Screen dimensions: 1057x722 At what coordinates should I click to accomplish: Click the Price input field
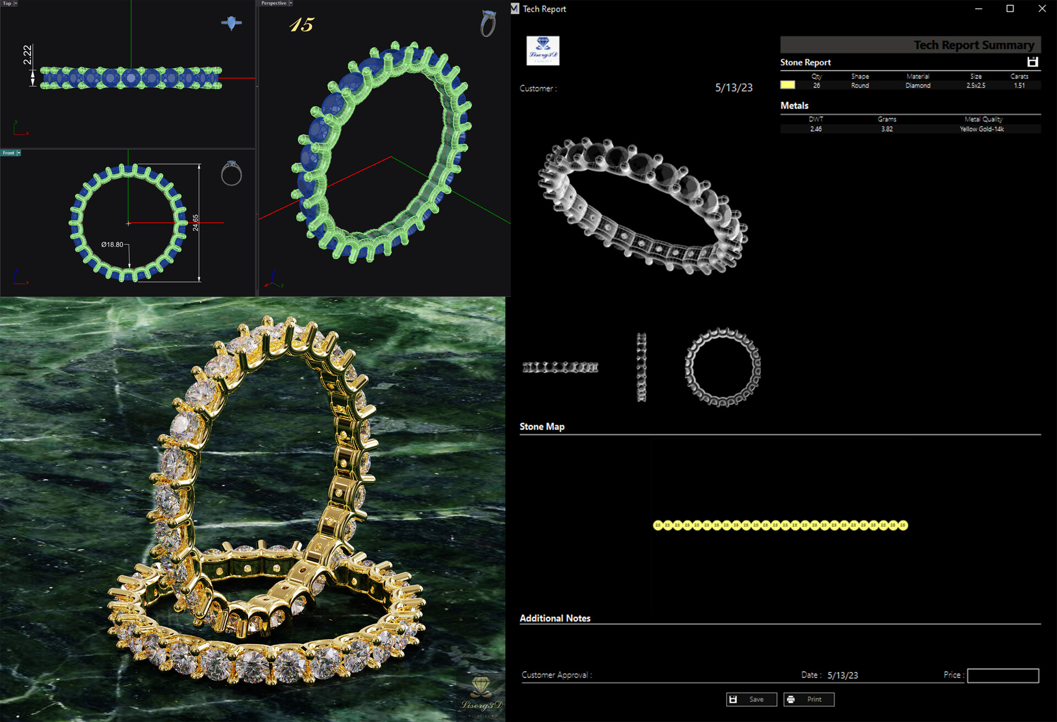[1002, 675]
